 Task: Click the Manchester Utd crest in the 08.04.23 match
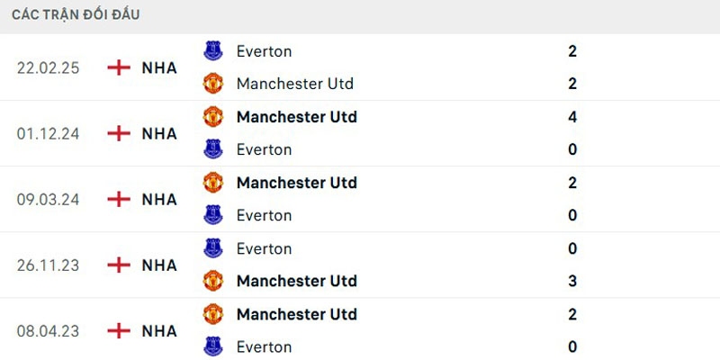[x=213, y=314]
